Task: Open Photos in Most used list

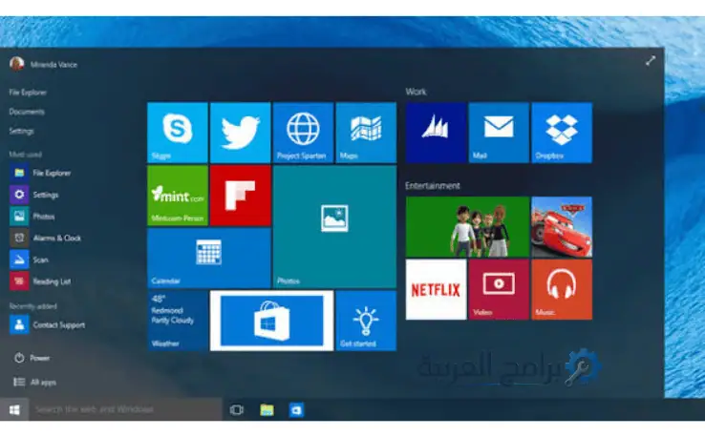Action: coord(32,217)
